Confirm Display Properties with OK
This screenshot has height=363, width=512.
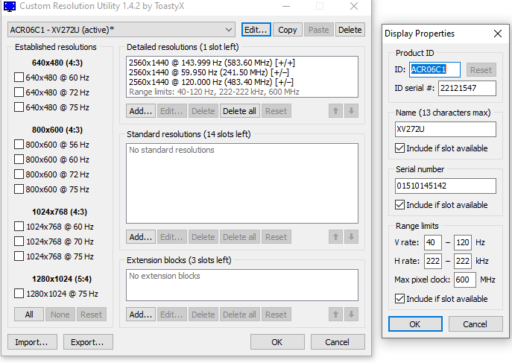[x=415, y=323]
